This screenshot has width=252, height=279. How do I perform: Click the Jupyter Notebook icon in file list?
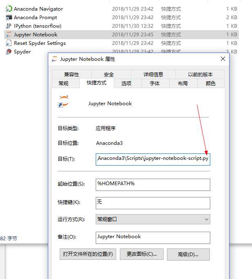9,35
